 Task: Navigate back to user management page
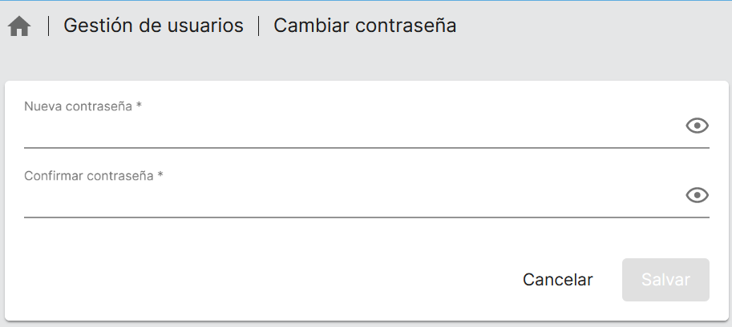click(x=153, y=26)
